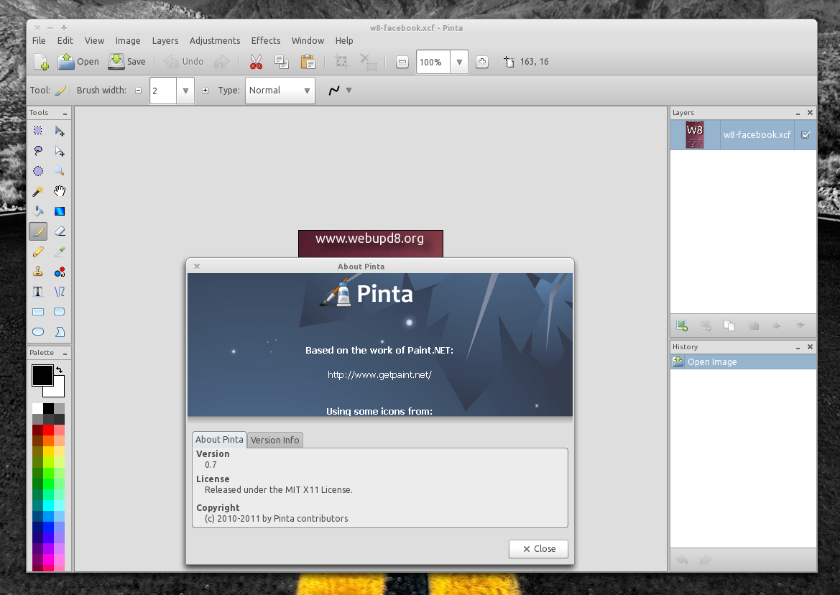Cut selection with scissors icon
This screenshot has height=595, width=840.
click(x=256, y=62)
